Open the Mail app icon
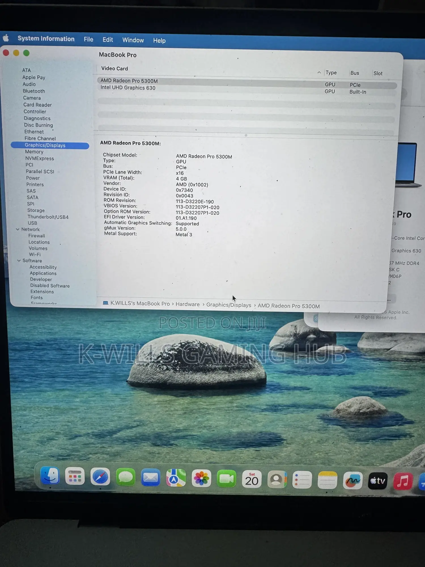The image size is (425, 567). coord(150,478)
